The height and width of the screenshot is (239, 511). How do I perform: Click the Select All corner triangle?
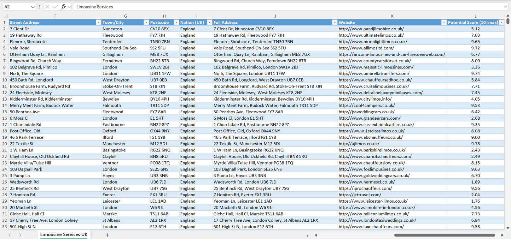(6, 16)
